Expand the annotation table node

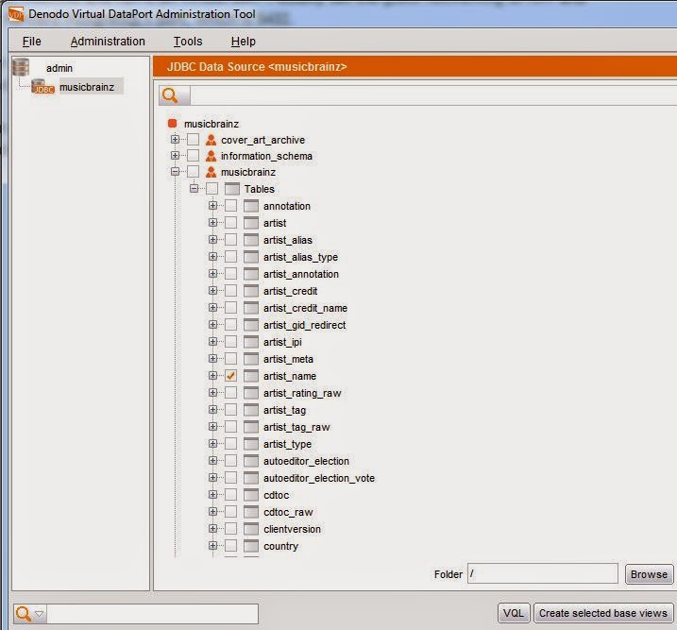point(212,206)
